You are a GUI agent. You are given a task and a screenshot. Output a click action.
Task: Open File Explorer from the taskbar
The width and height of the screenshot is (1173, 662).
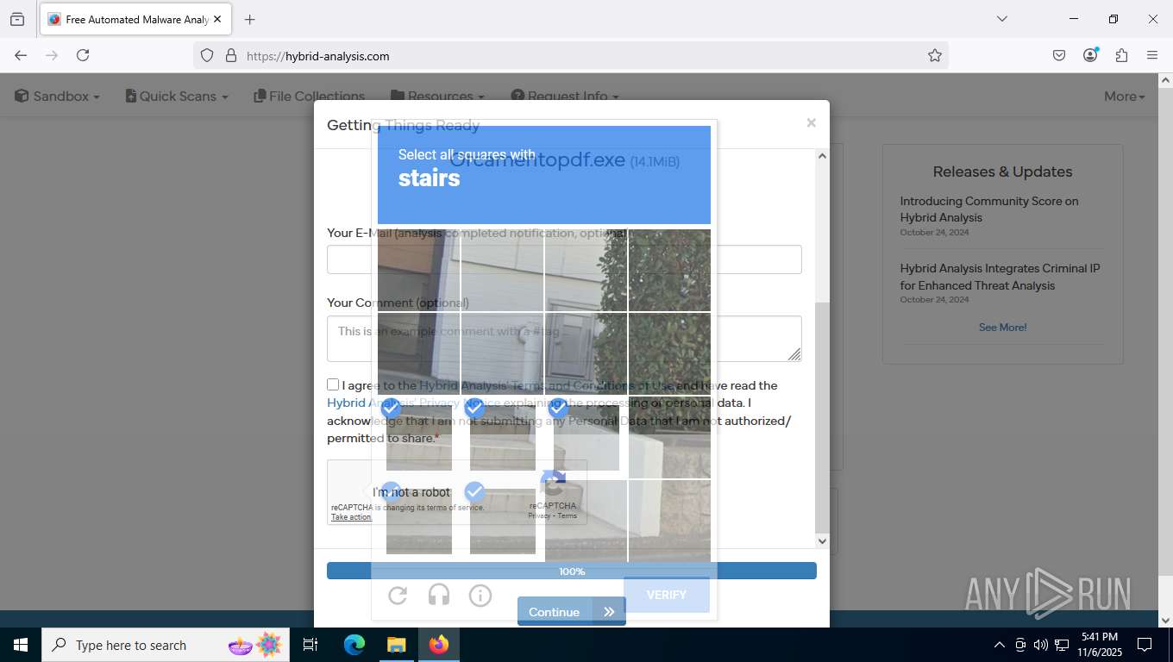click(x=396, y=645)
